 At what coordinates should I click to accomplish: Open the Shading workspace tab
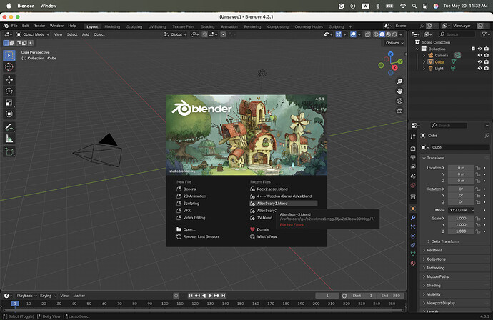[207, 26]
